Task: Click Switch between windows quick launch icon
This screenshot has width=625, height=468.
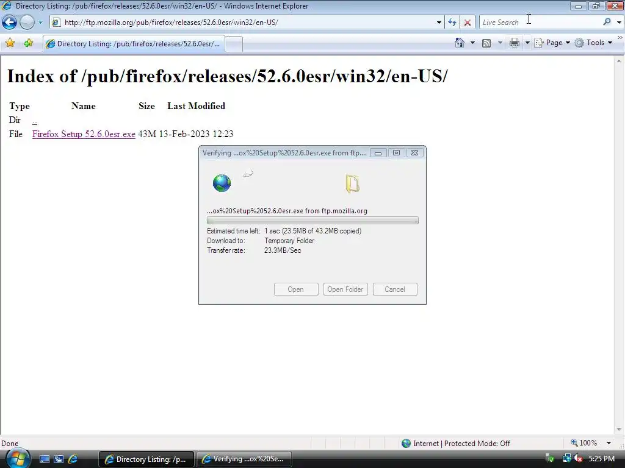Action: pyautogui.click(x=59, y=459)
